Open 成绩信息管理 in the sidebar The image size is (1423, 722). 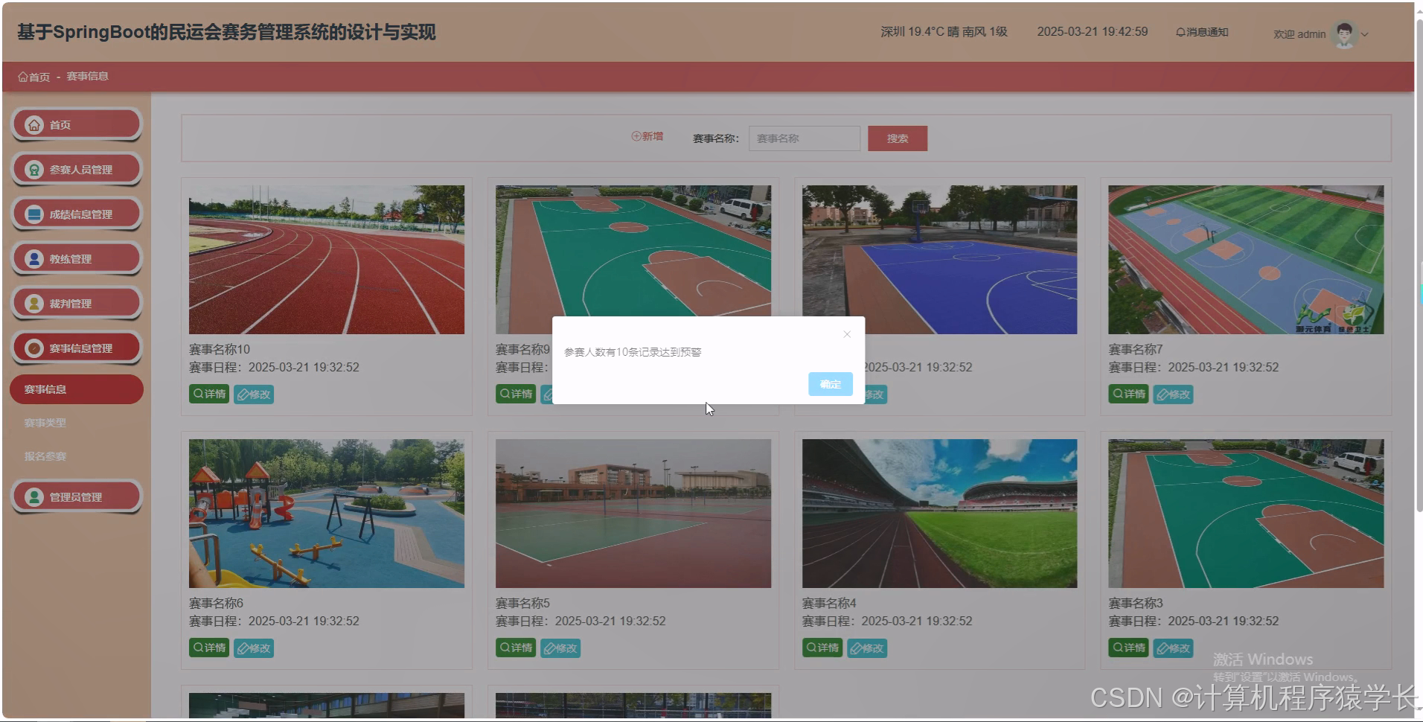coord(77,214)
